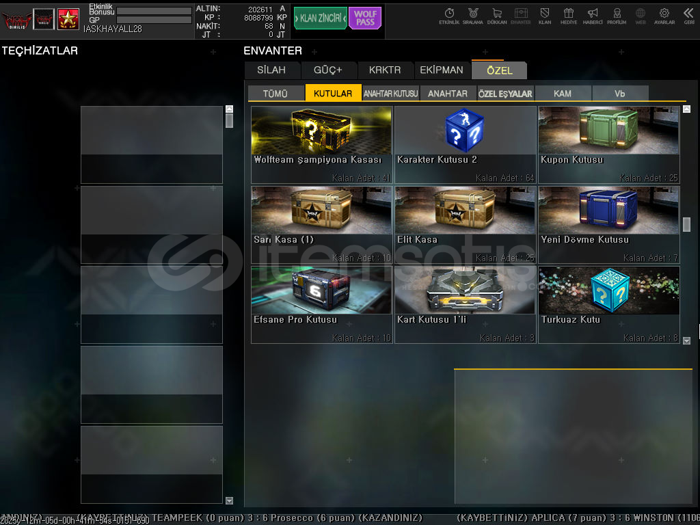Click the Geri back arrows icon
700x525 pixels.
point(689,16)
